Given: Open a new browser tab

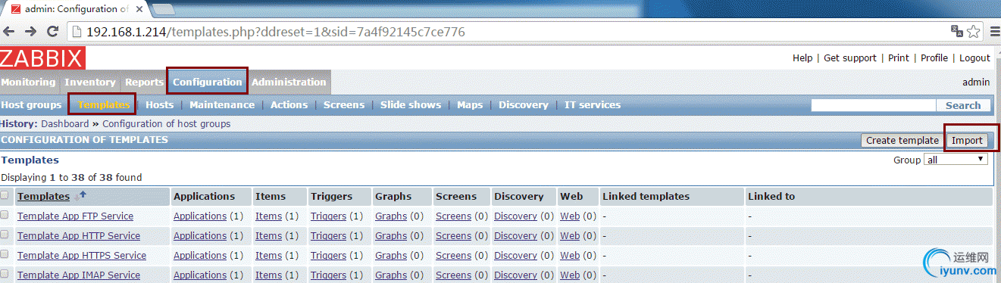Looking at the screenshot, I should [x=164, y=9].
